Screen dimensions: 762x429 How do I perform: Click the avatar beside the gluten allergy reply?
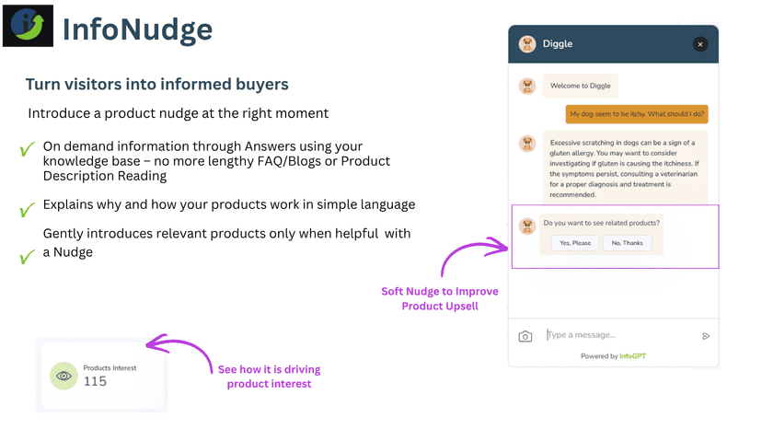tap(526, 144)
